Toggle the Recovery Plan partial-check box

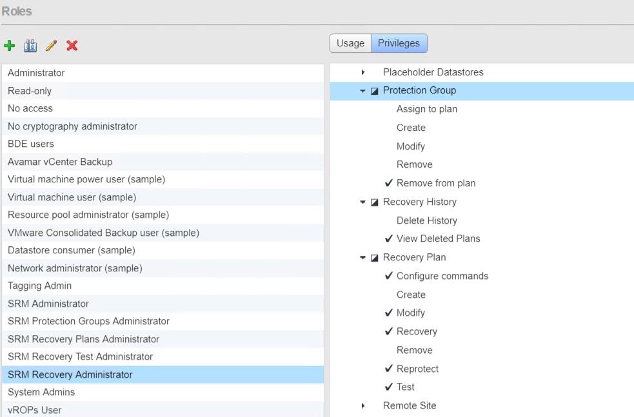[375, 258]
